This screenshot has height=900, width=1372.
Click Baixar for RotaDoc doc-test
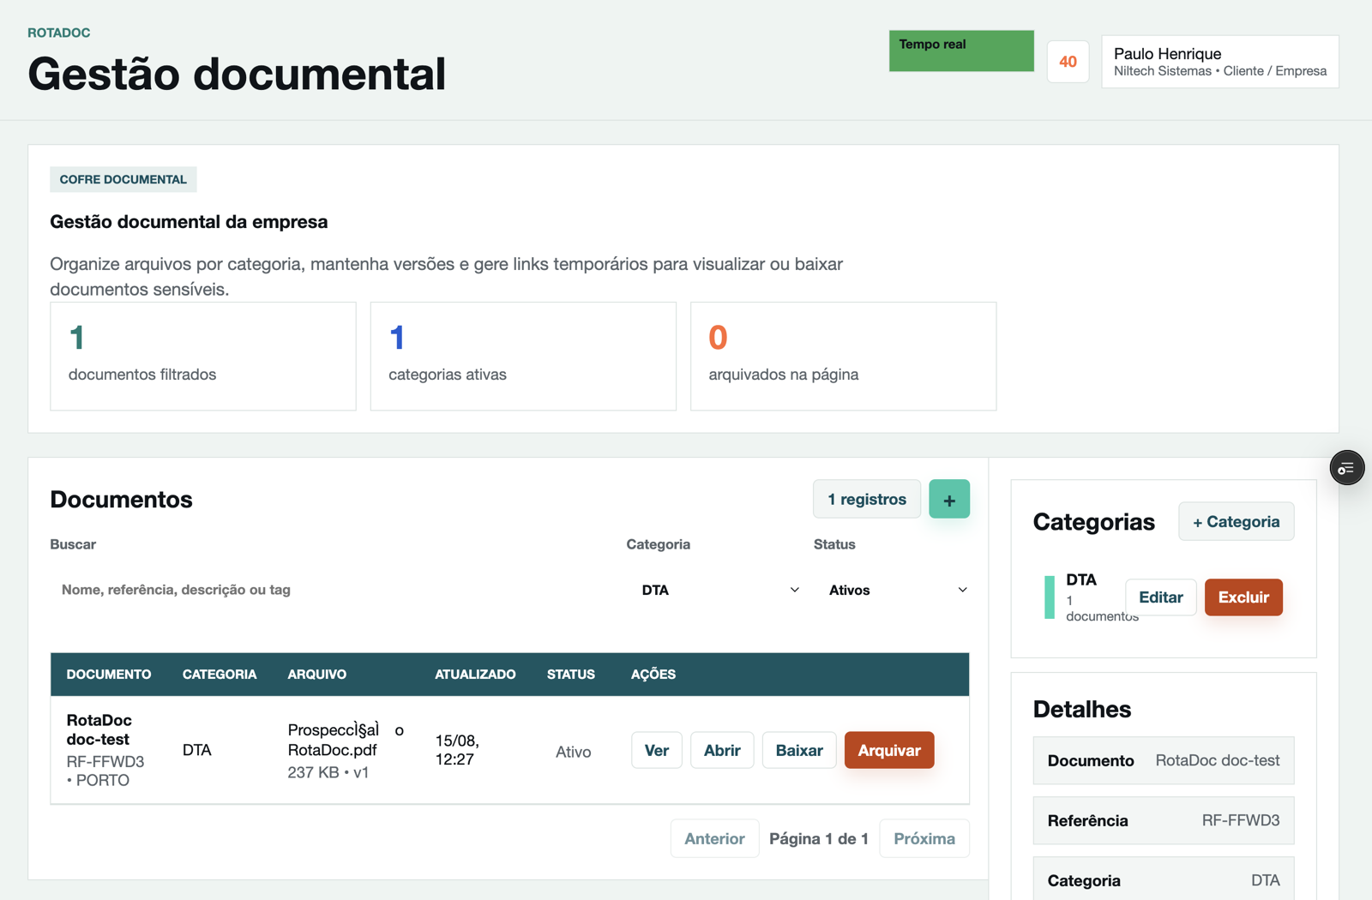coord(799,750)
